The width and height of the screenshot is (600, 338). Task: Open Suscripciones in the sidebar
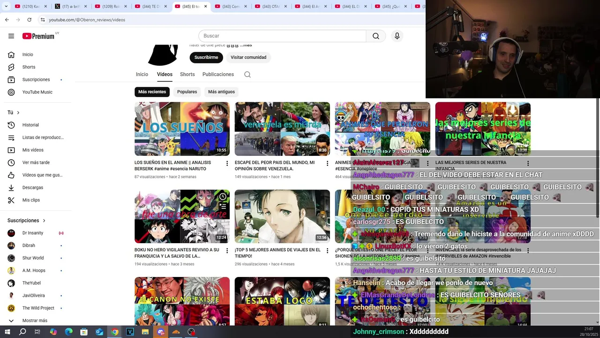[36, 79]
